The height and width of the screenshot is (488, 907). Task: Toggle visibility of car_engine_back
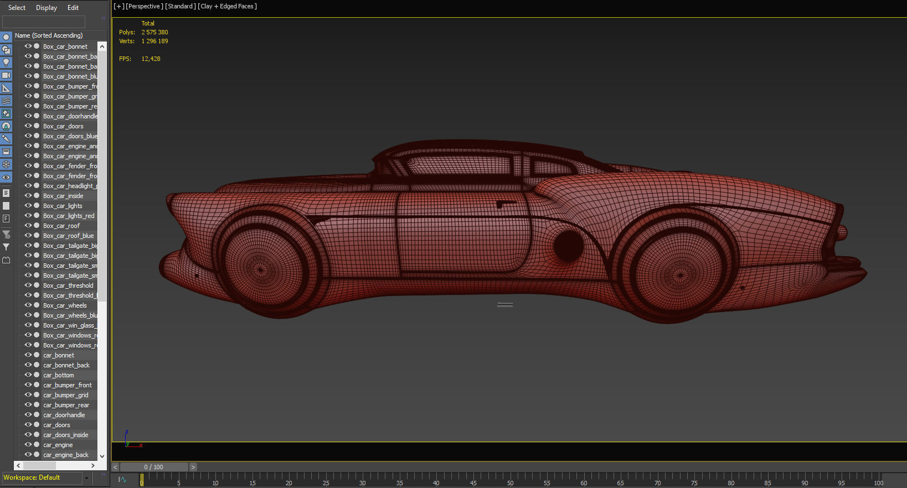28,455
